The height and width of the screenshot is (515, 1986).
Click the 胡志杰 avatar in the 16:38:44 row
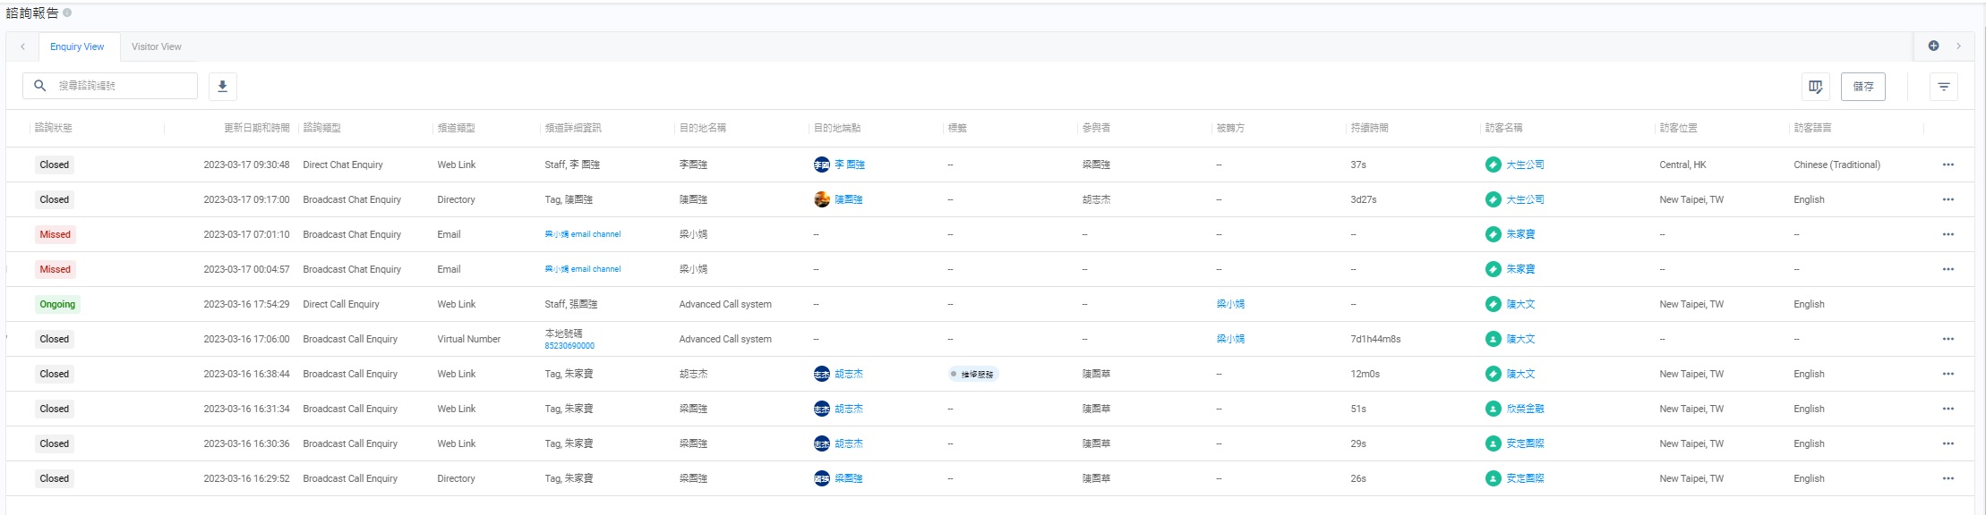tap(821, 374)
